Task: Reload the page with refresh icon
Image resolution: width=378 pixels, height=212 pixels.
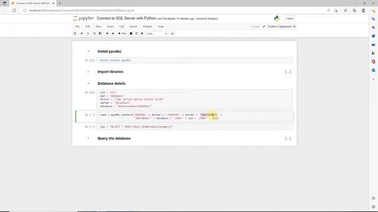Action: (x=14, y=11)
